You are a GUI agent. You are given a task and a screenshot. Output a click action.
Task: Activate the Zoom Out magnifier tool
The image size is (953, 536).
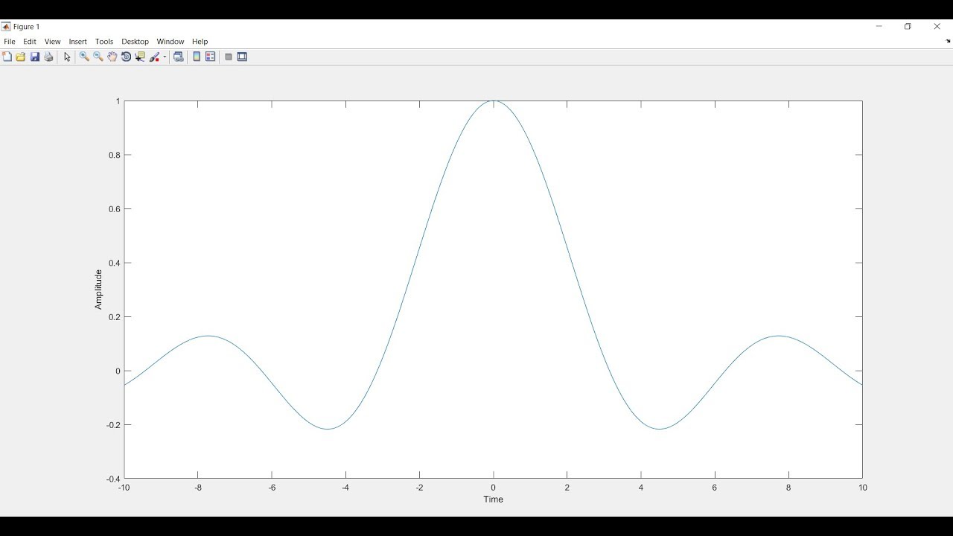click(x=98, y=57)
